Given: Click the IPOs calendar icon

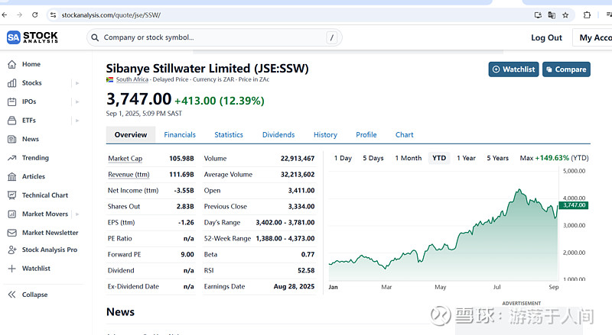Looking at the screenshot, I should click(x=12, y=101).
